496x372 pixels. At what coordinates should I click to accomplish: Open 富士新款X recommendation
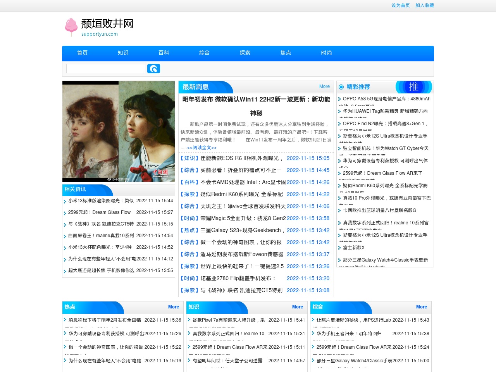click(354, 248)
